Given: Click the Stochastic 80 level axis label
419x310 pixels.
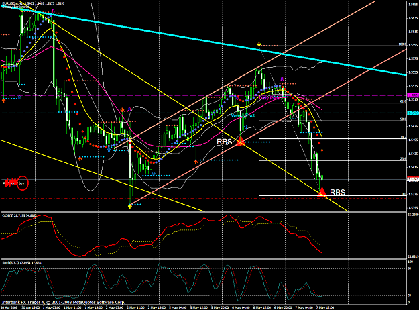Looking at the screenshot, I should coord(409,268).
